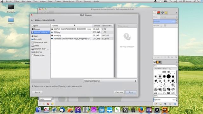The height and width of the screenshot is (114, 203).
Task: Open the Filtros menu
Action: [79, 1]
